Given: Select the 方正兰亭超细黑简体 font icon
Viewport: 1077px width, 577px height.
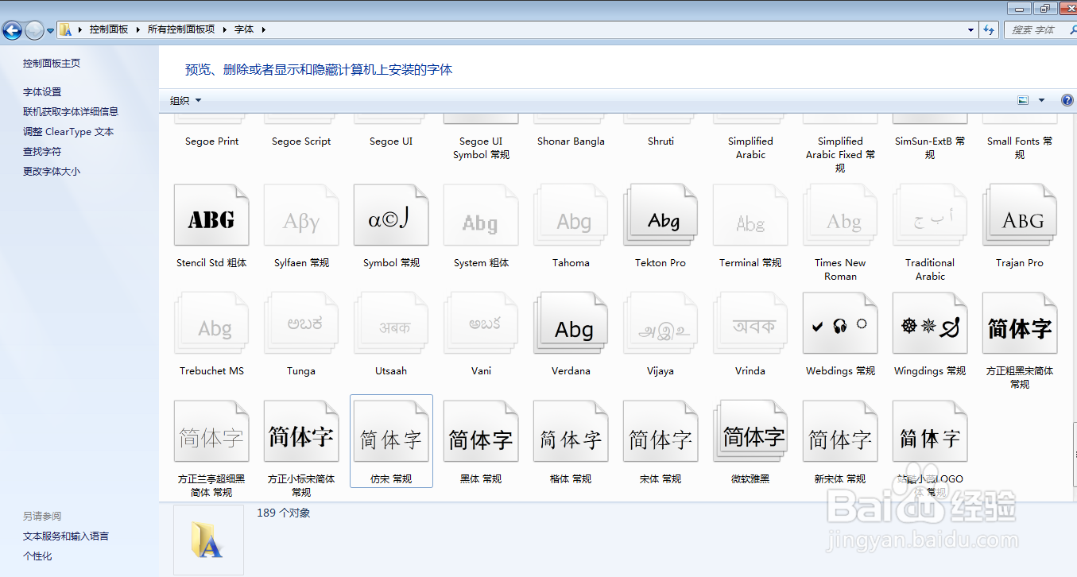Looking at the screenshot, I should click(211, 432).
